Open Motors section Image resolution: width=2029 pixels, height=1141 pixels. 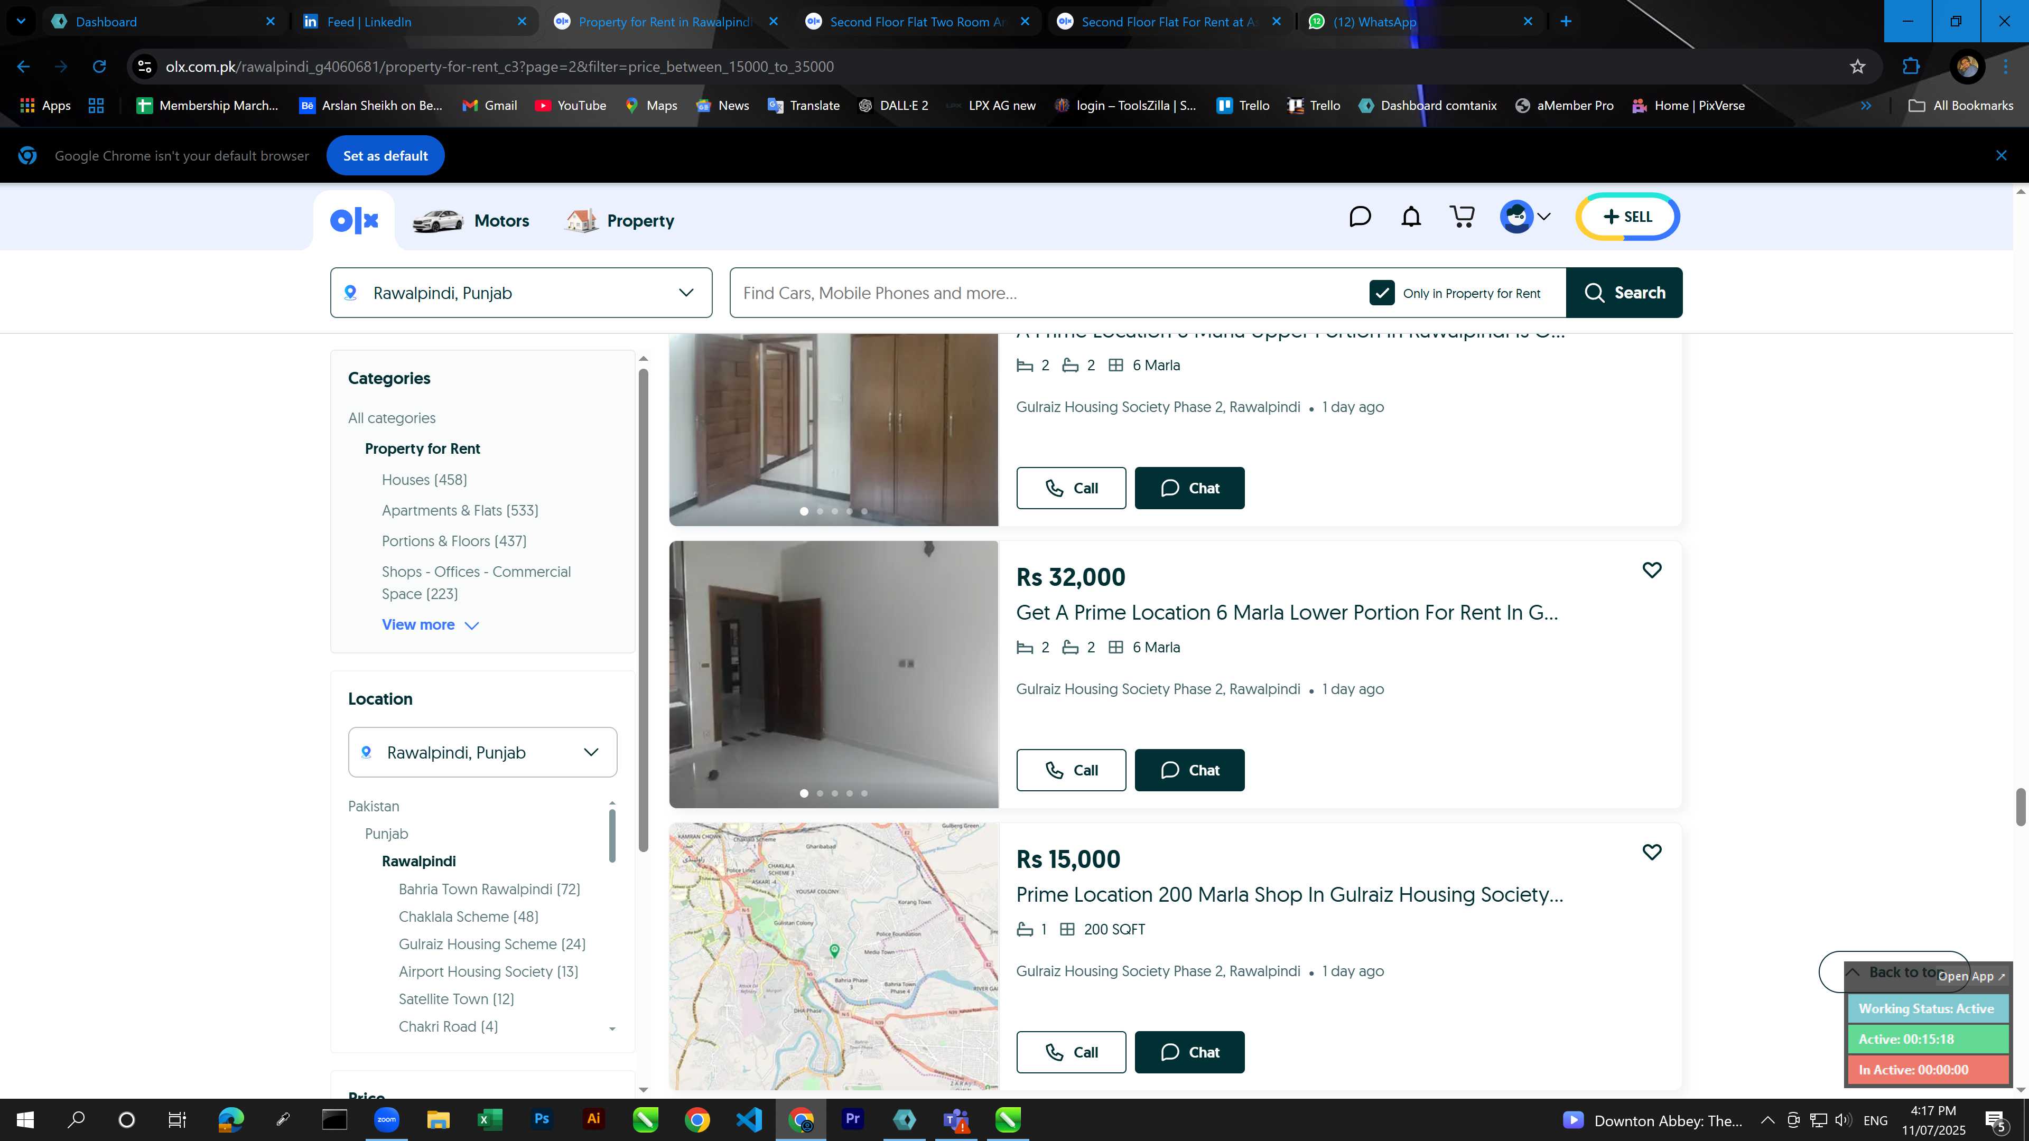471,220
